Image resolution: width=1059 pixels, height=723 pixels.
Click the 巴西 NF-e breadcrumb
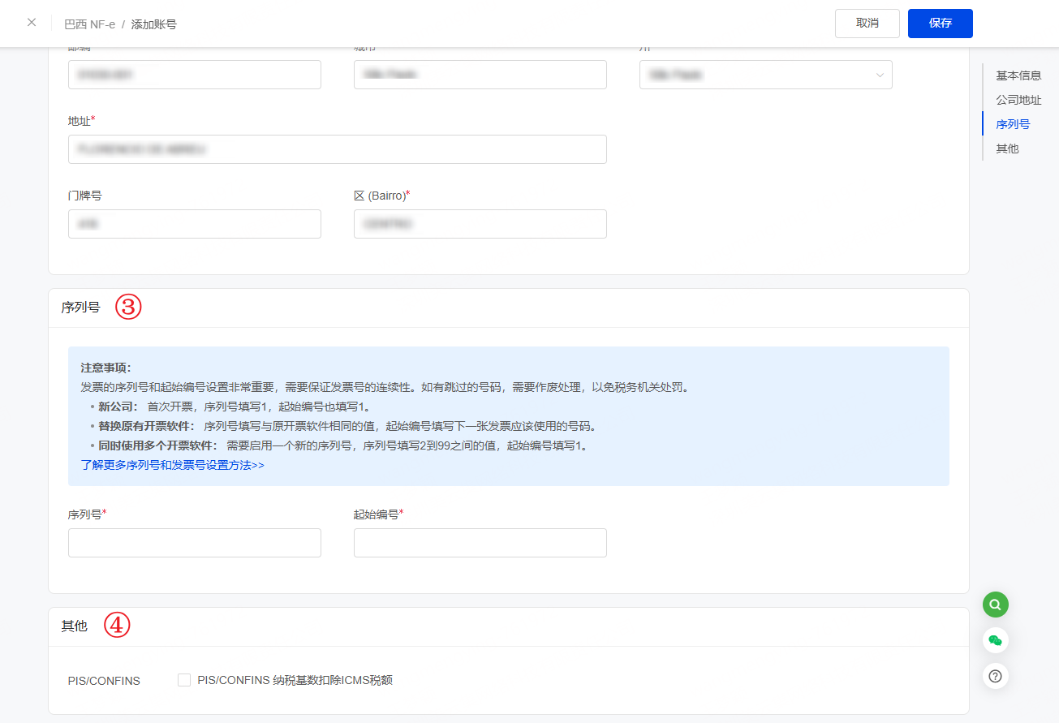[x=90, y=24]
